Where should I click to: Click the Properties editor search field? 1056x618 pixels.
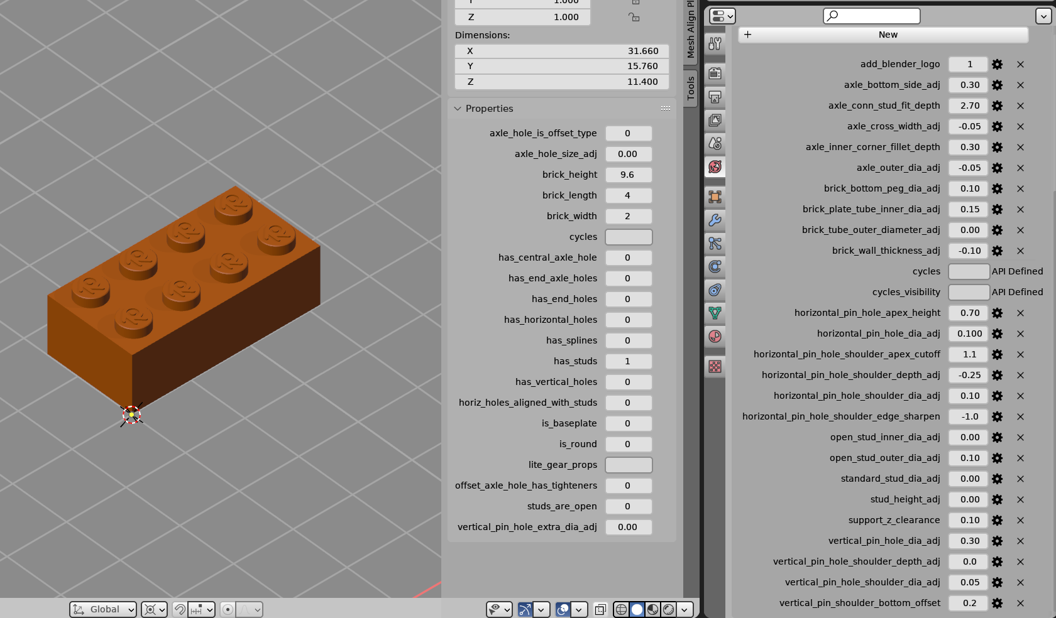click(872, 16)
